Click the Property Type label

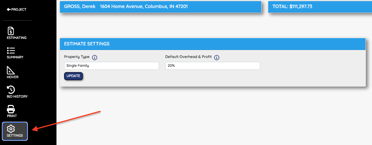point(77,57)
